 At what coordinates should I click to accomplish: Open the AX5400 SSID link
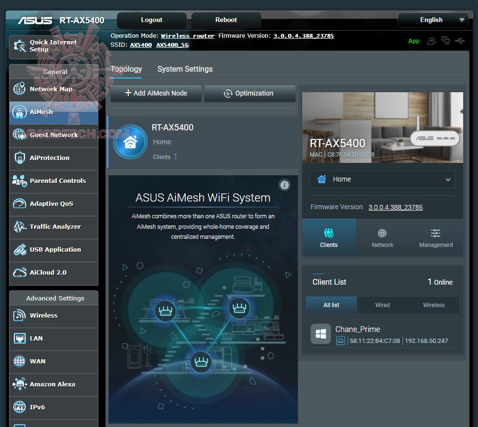[141, 45]
